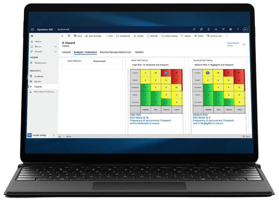Click the 'A Hazard' record title
The width and height of the screenshot is (279, 202).
pos(68,43)
